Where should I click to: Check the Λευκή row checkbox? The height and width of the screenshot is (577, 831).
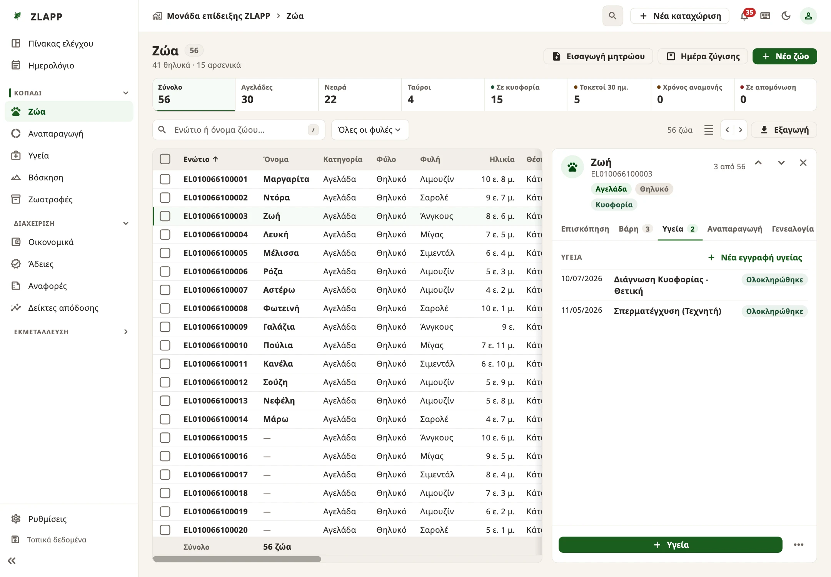[165, 235]
